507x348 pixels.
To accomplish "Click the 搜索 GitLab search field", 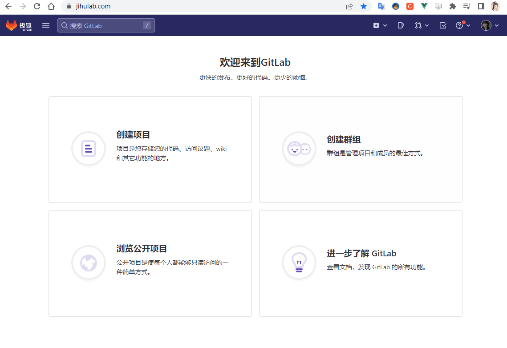I will point(106,25).
